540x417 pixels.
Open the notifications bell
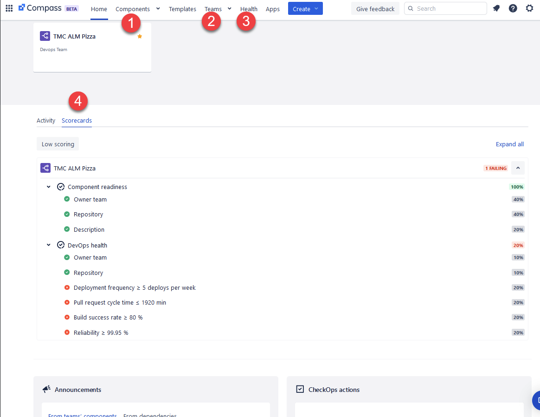(x=496, y=8)
